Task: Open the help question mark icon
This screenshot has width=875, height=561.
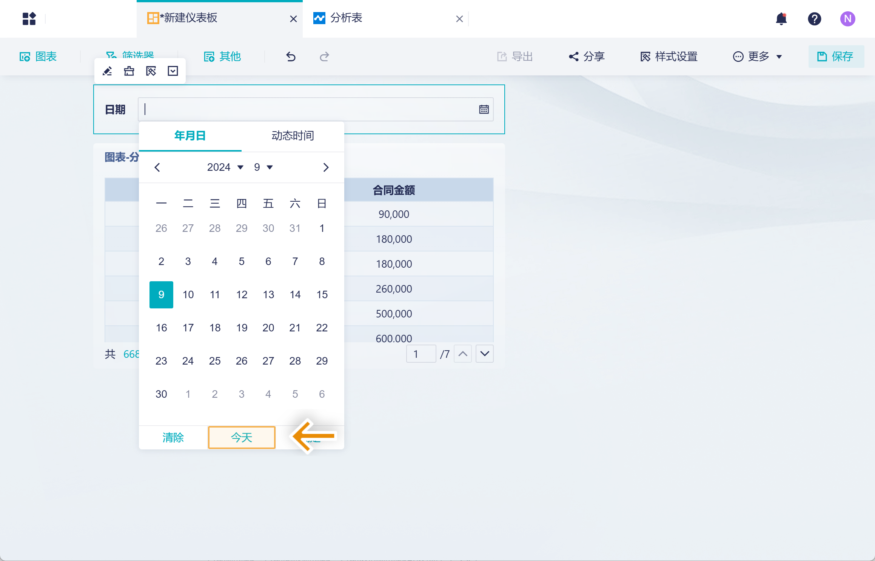Action: coord(814,19)
